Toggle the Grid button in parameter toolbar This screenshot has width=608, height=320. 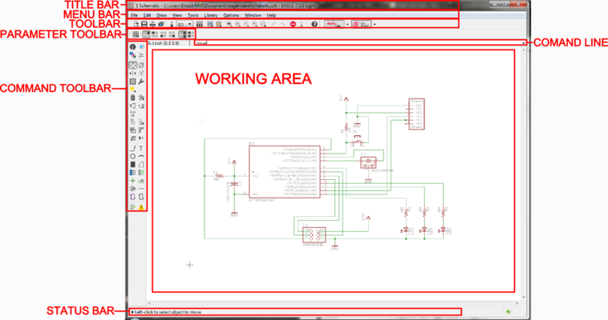pos(135,34)
